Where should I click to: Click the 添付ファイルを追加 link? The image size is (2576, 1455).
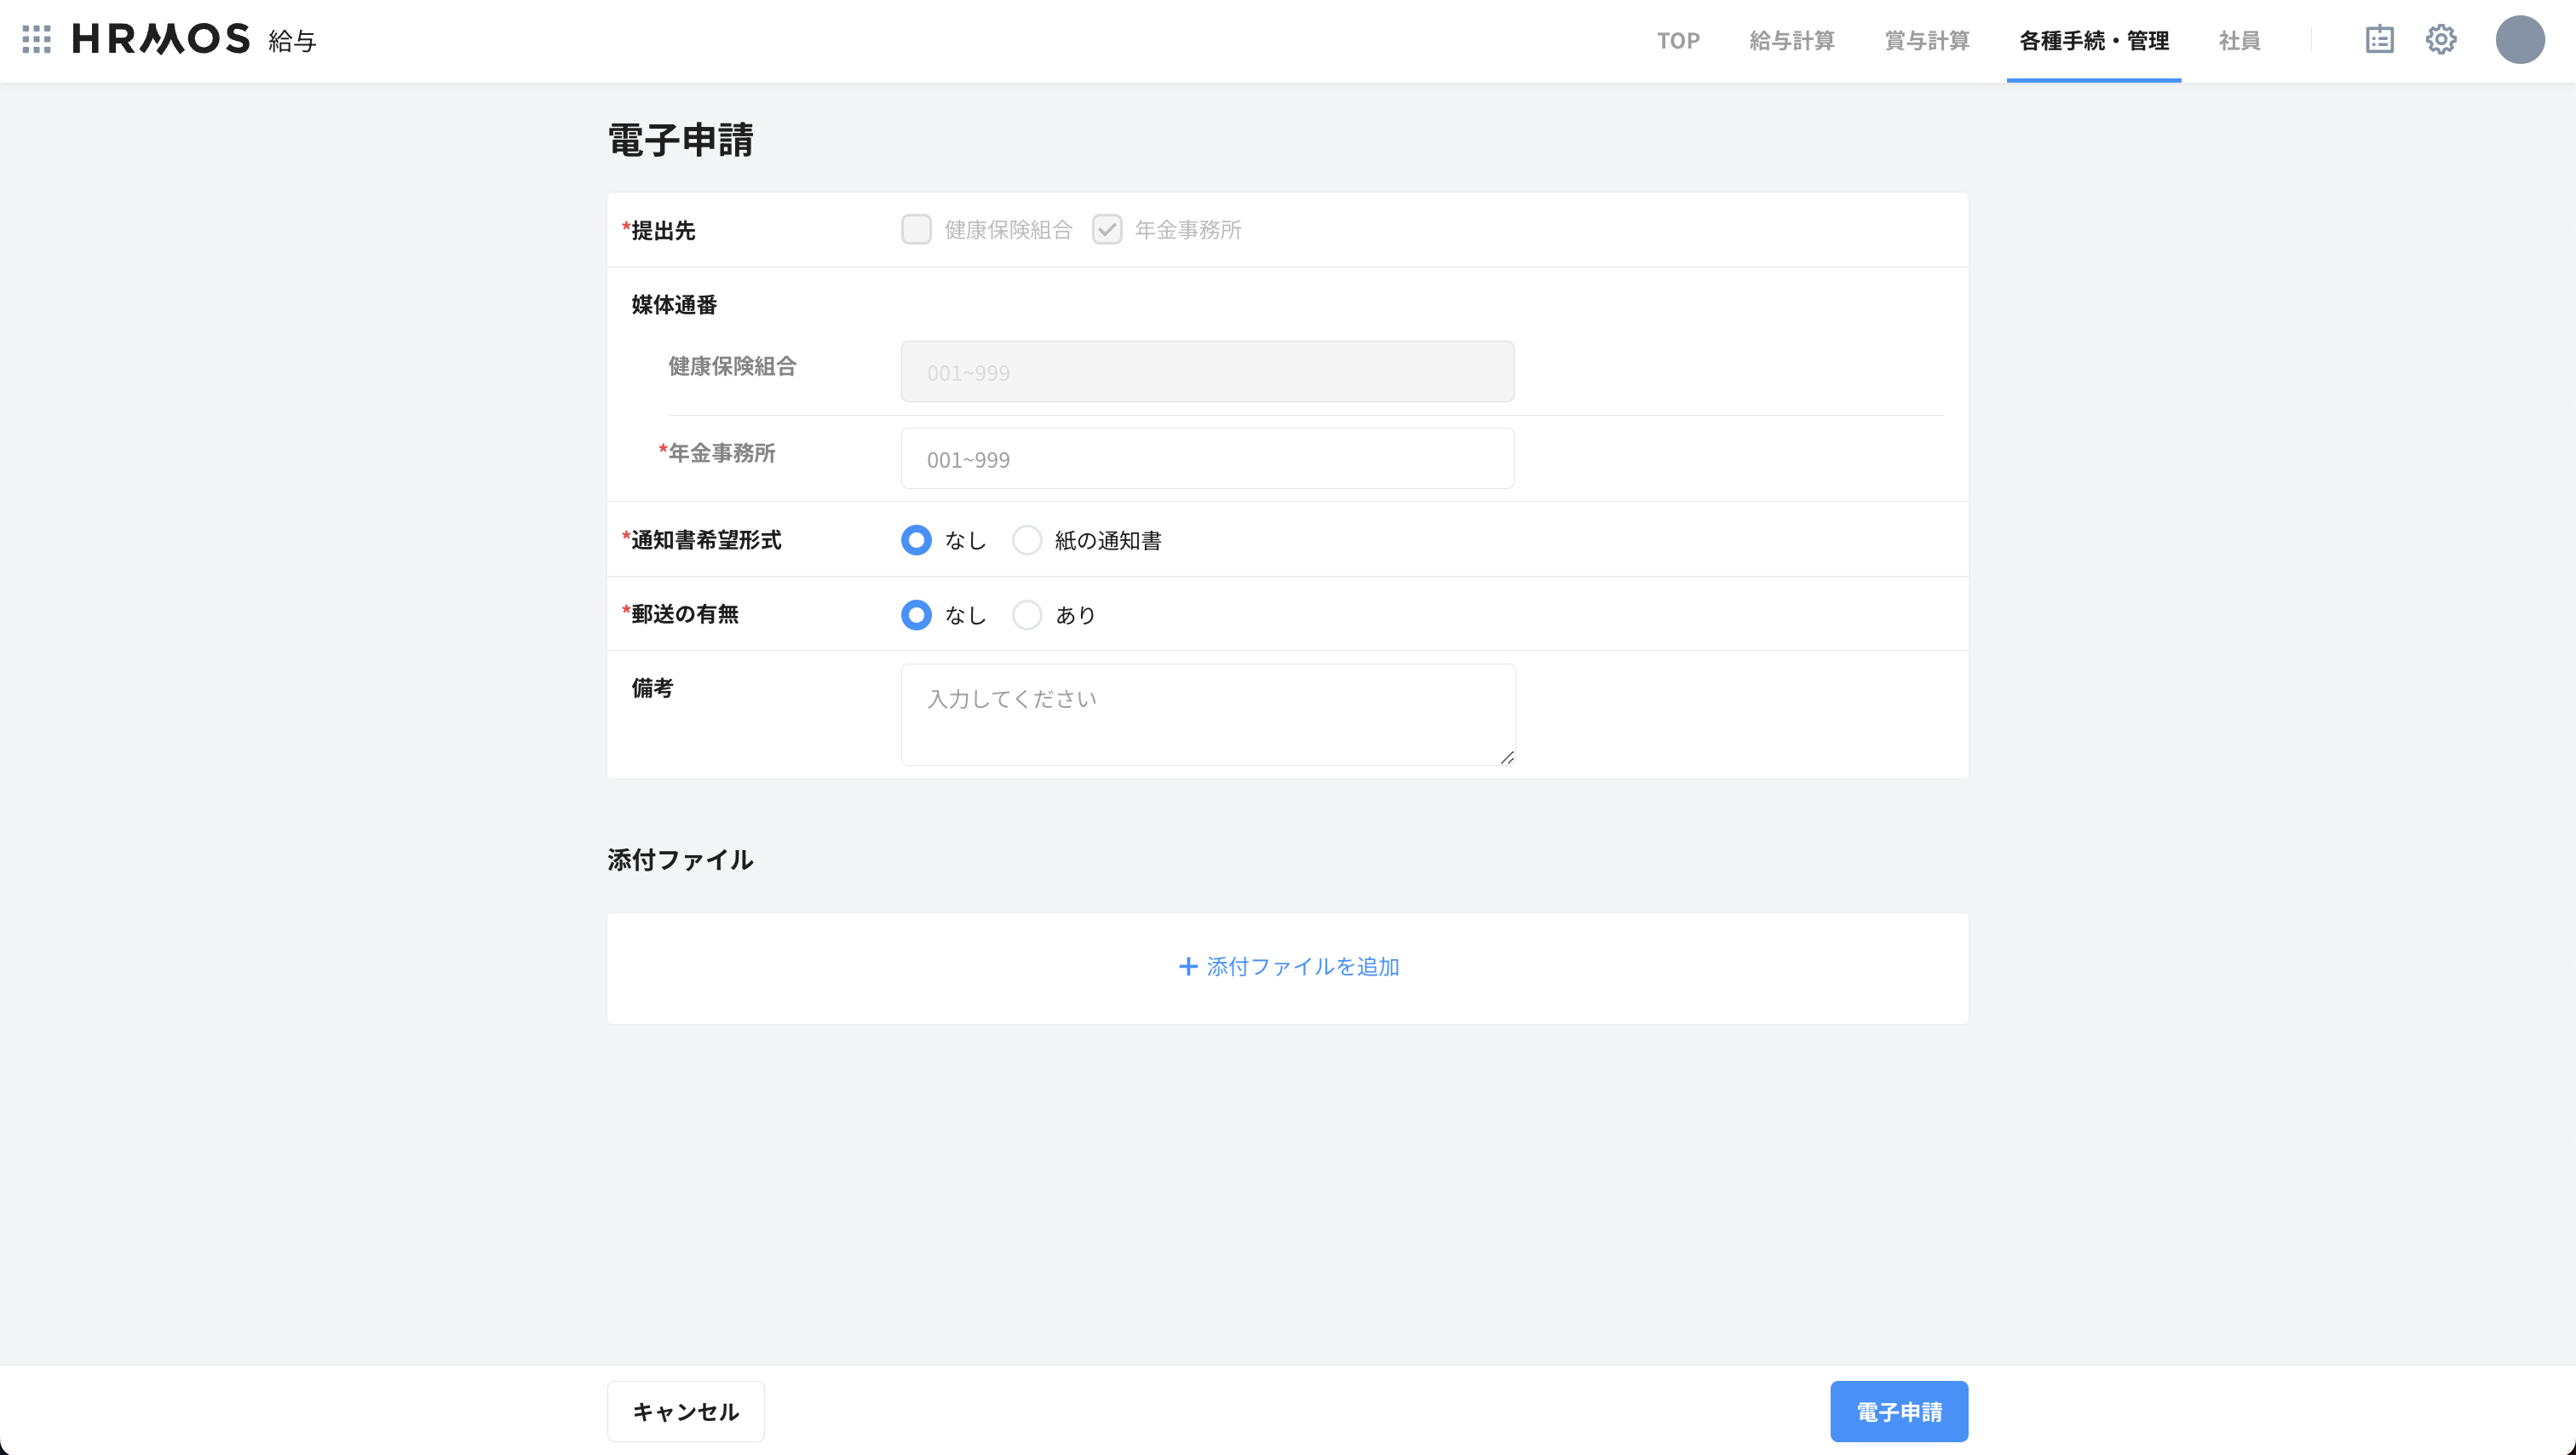point(1303,966)
